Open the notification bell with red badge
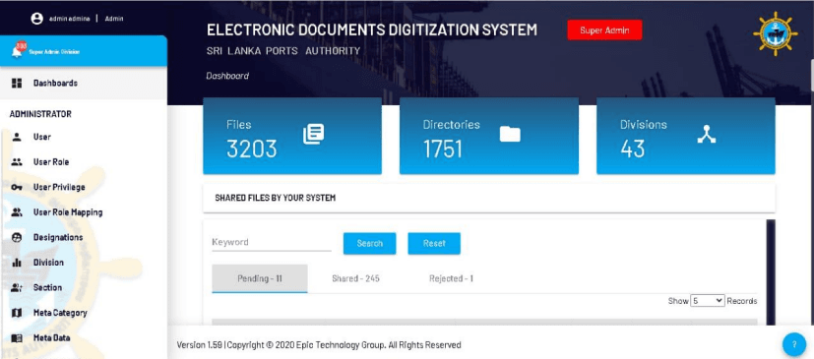The image size is (814, 359). [x=18, y=50]
